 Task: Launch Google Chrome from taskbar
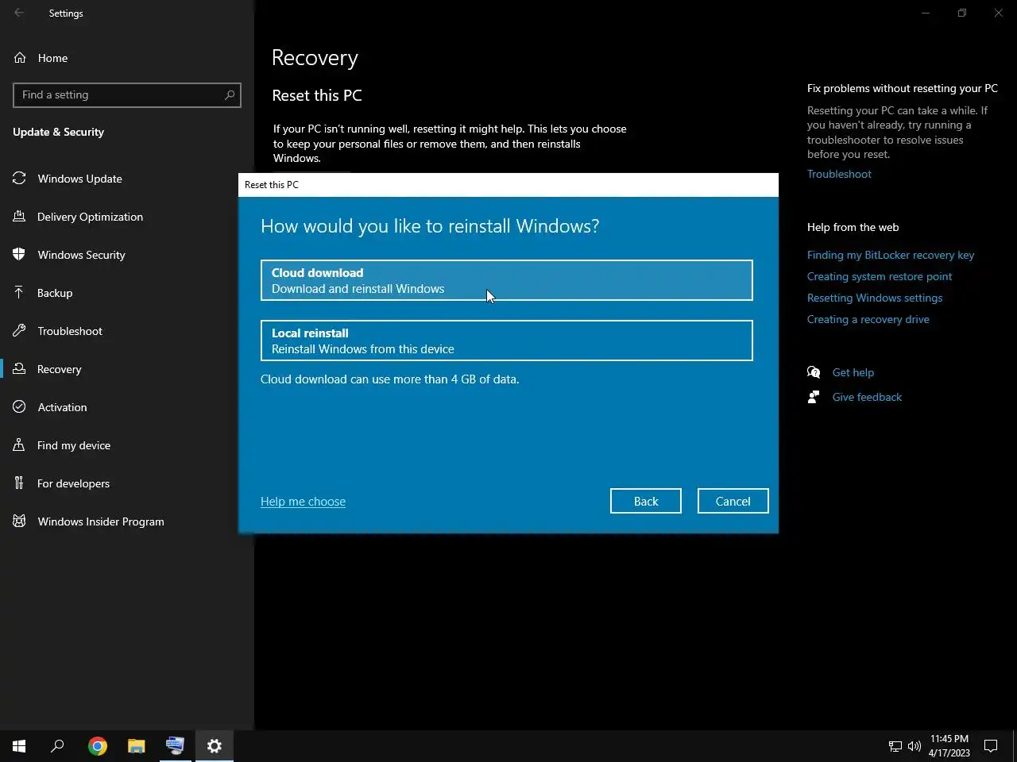pos(98,746)
